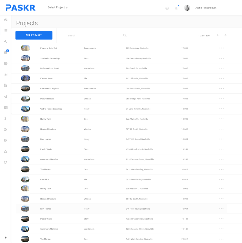Click project number 17-035
The height and width of the screenshot is (243, 242).
185,68
